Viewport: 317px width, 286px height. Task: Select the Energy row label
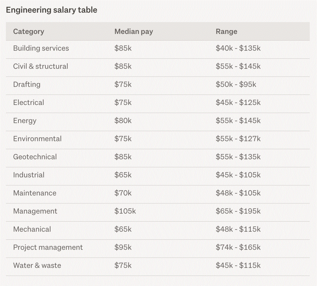point(25,121)
